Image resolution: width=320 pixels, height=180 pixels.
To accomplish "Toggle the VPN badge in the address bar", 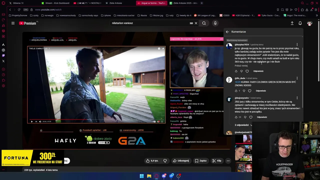I will tap(26, 10).
